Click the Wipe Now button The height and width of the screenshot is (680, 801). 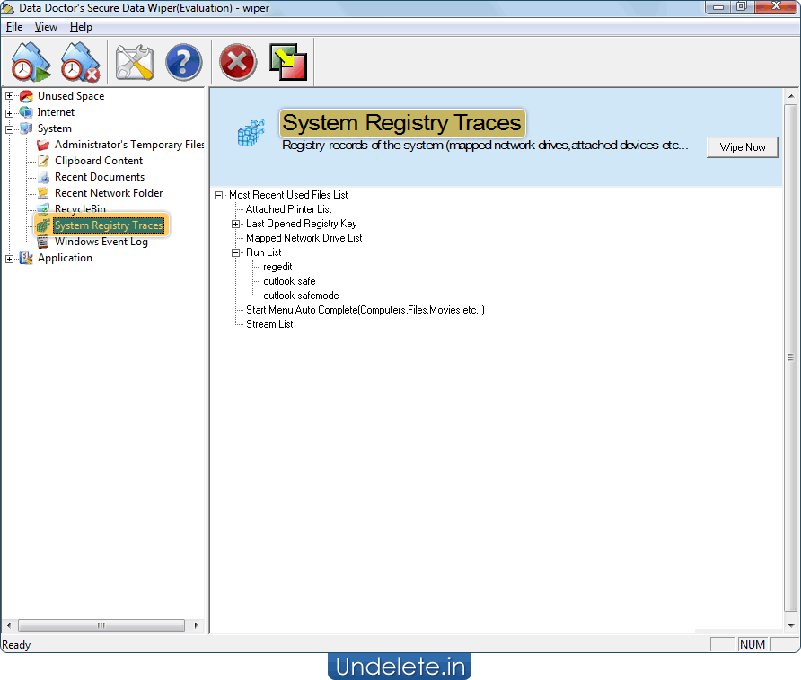(743, 147)
